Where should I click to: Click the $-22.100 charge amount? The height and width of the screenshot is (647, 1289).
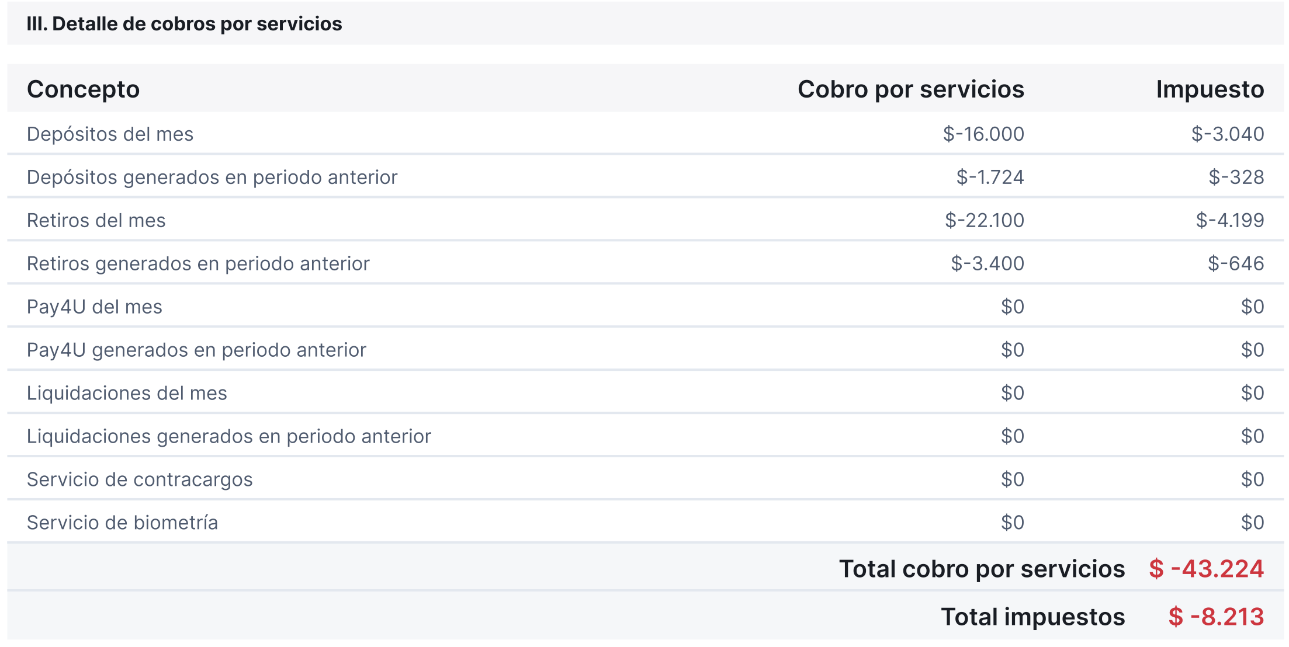click(x=985, y=221)
